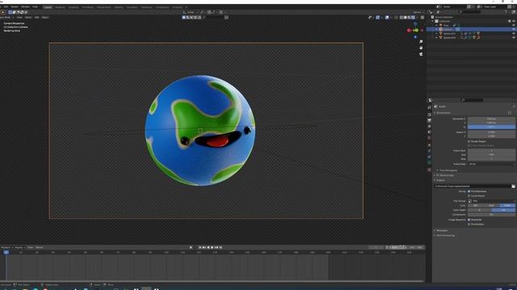The height and width of the screenshot is (290, 517).
Task: Jump to the timeline start frame
Action: pos(200,247)
